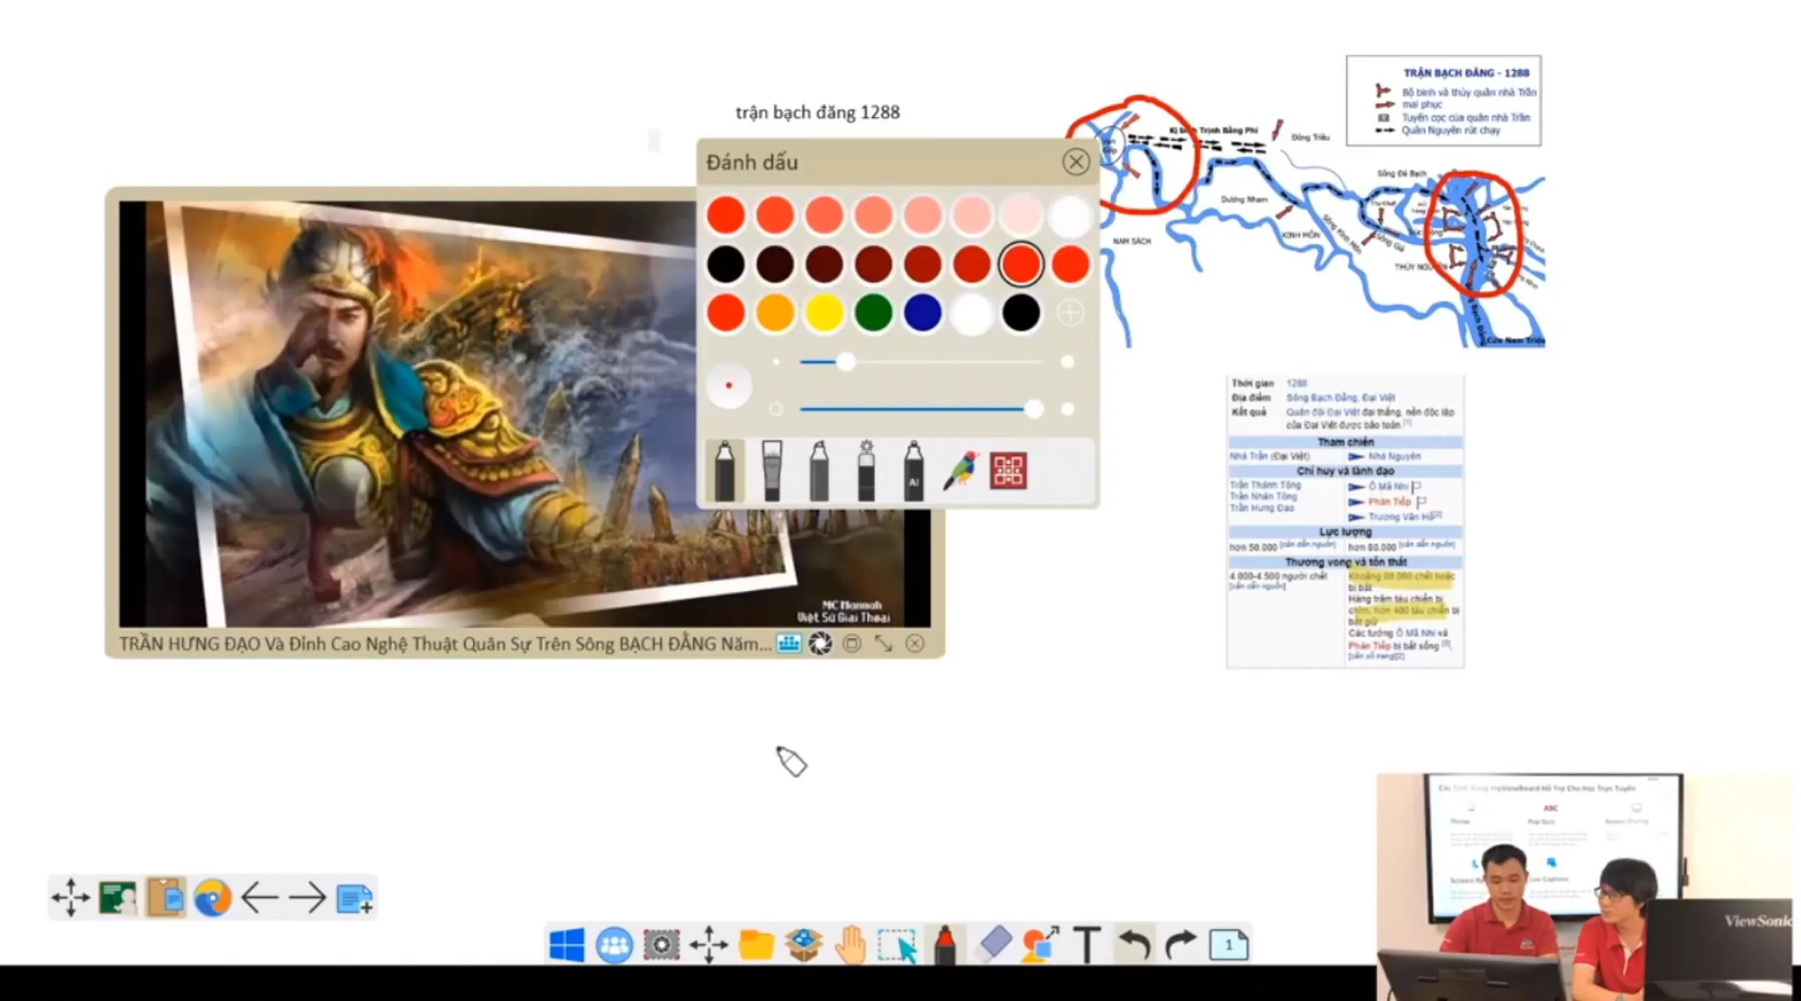Pick the yellow color swatch
Screen dimensions: 1801x1001
pyautogui.click(x=824, y=312)
